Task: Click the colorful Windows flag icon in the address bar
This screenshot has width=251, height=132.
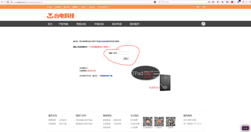Action: point(155,2)
